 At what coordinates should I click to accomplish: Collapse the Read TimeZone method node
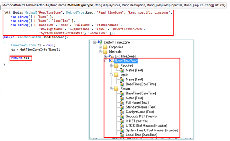tap(106, 61)
